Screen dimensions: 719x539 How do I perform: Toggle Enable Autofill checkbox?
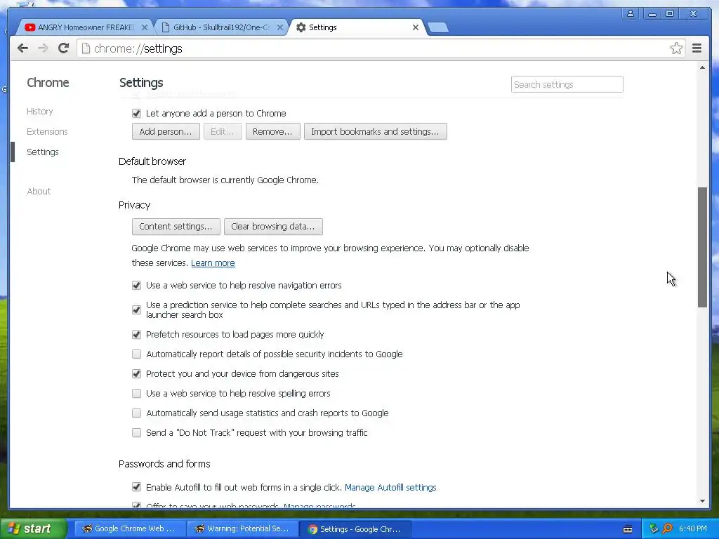pyautogui.click(x=136, y=487)
